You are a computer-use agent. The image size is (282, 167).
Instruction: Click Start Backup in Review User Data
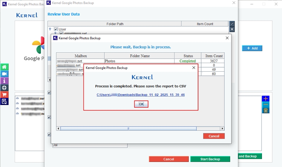(x=210, y=159)
